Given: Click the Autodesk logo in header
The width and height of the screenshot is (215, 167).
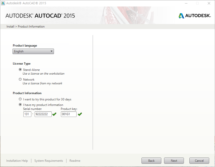Looking at the screenshot, I should point(195,16).
